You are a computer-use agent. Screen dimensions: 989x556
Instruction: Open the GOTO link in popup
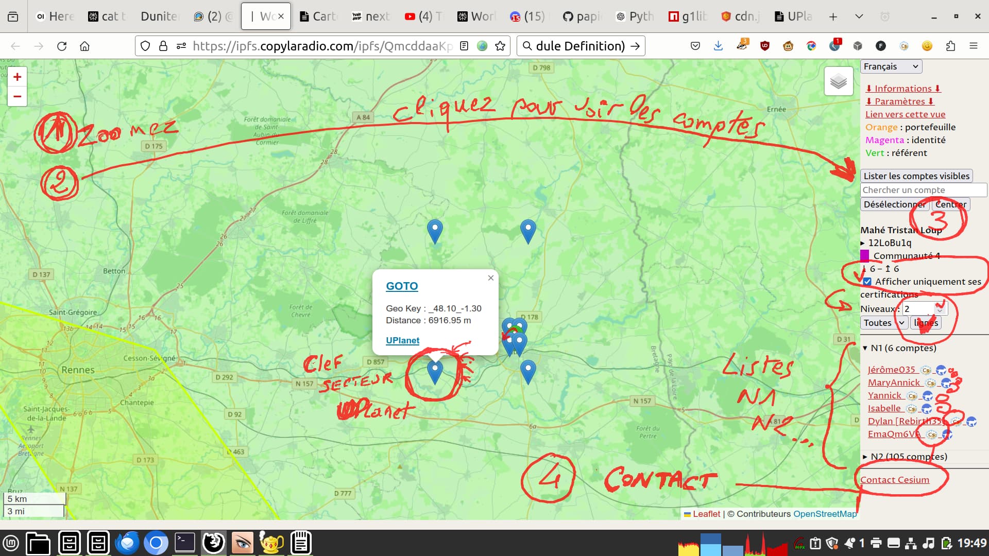click(402, 286)
